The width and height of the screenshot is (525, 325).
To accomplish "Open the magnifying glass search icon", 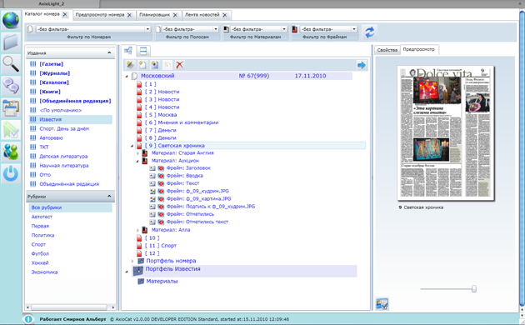I will click(11, 64).
